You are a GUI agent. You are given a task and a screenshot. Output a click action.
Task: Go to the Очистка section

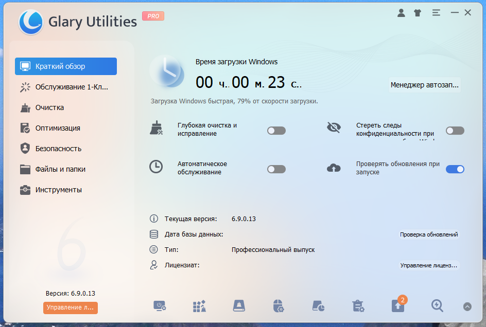[x=66, y=107]
